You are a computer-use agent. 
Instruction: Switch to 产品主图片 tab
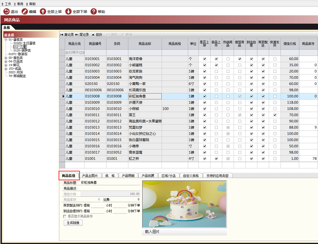90,176
